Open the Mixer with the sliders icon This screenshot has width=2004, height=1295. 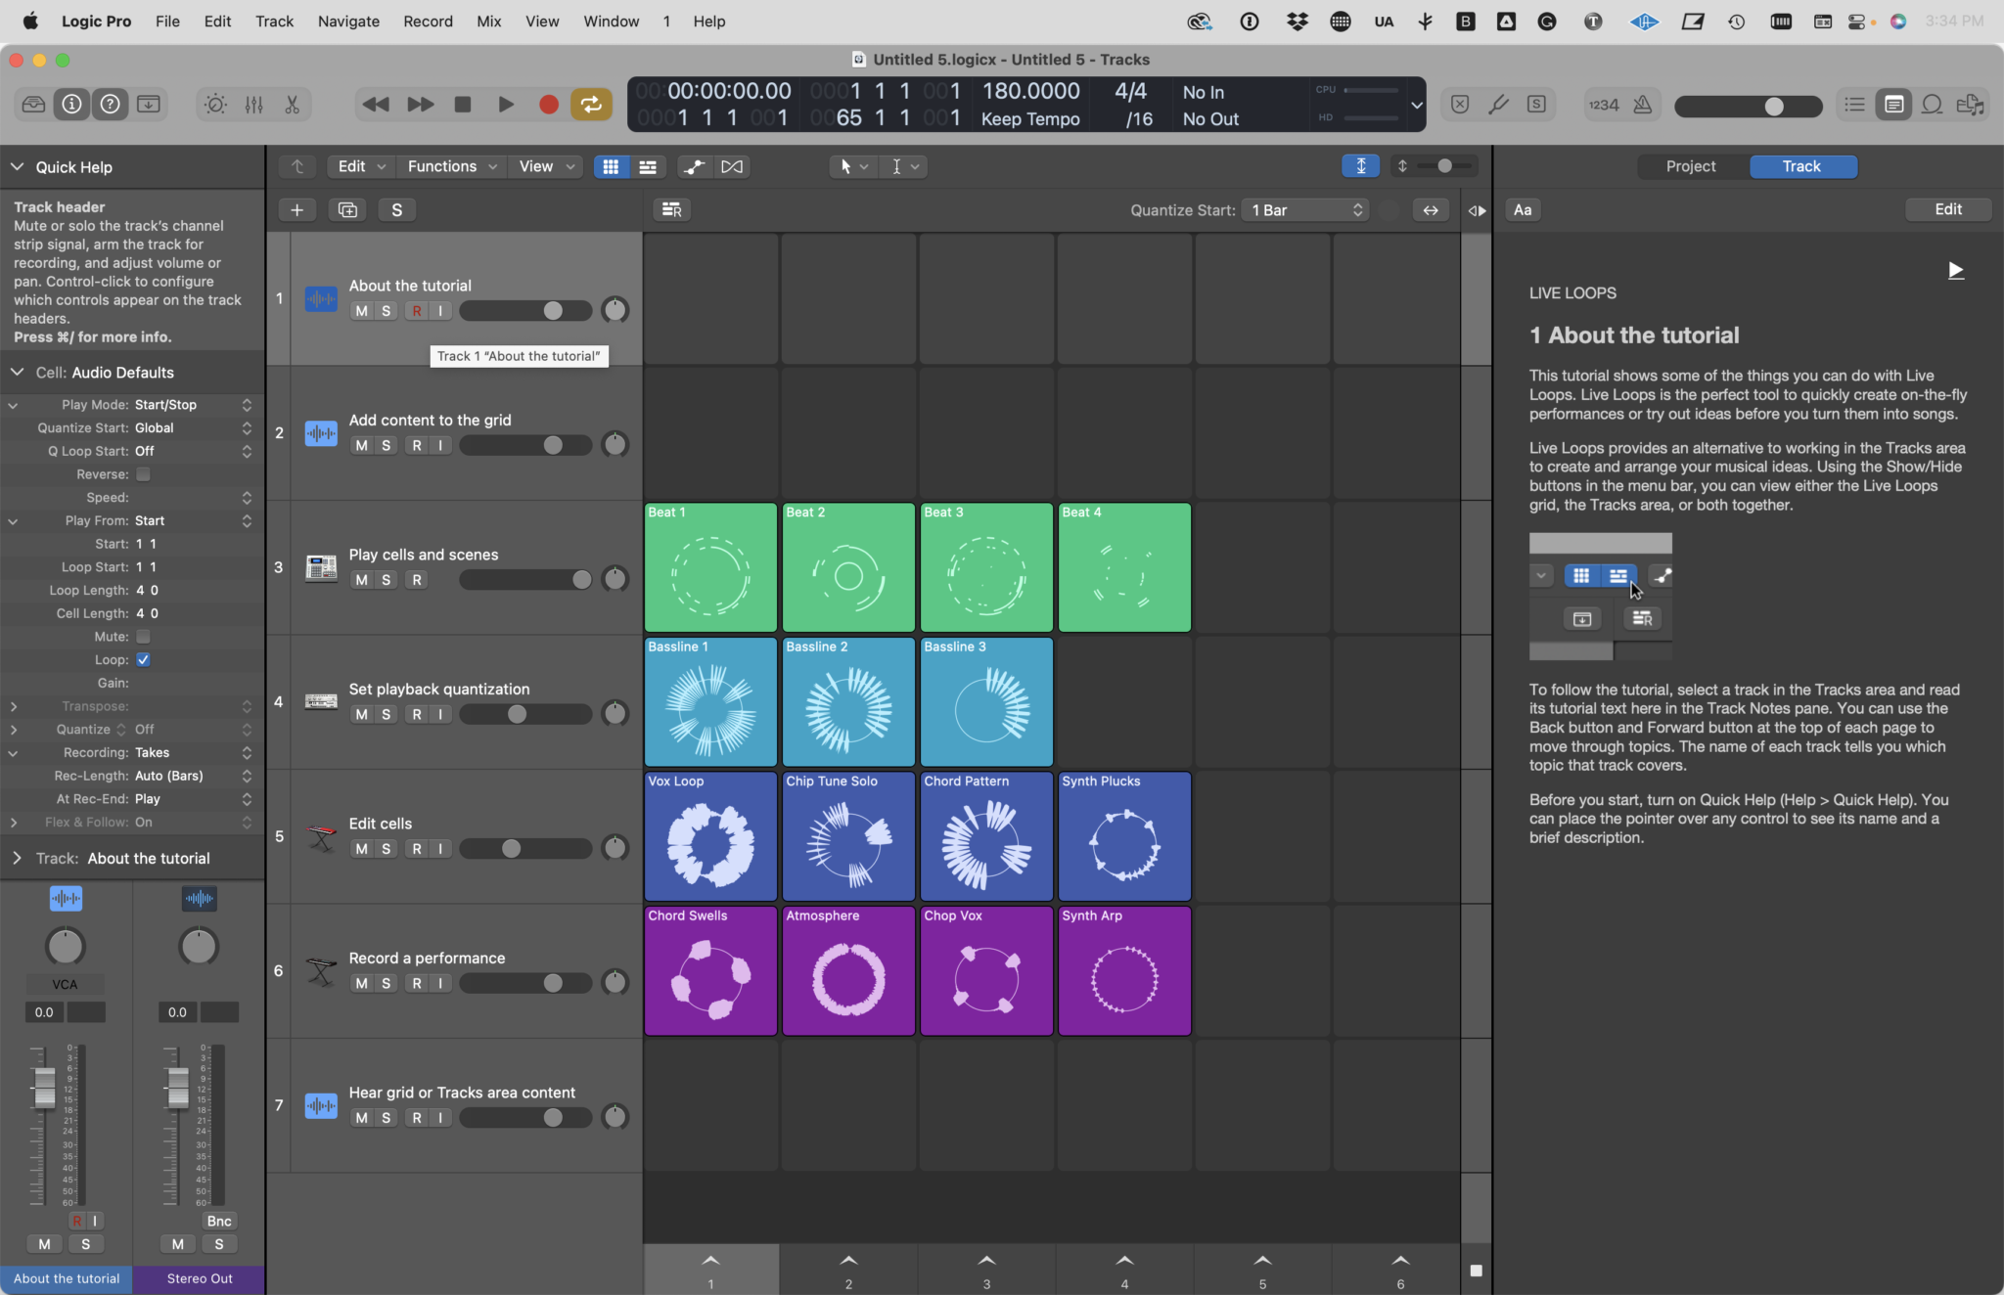tap(252, 104)
